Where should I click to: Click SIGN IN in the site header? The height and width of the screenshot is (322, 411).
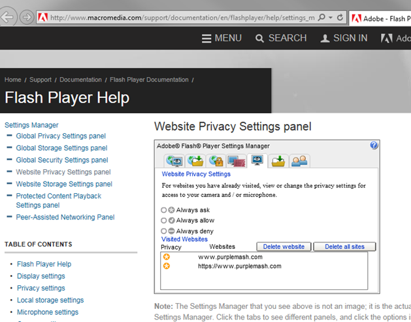point(344,39)
